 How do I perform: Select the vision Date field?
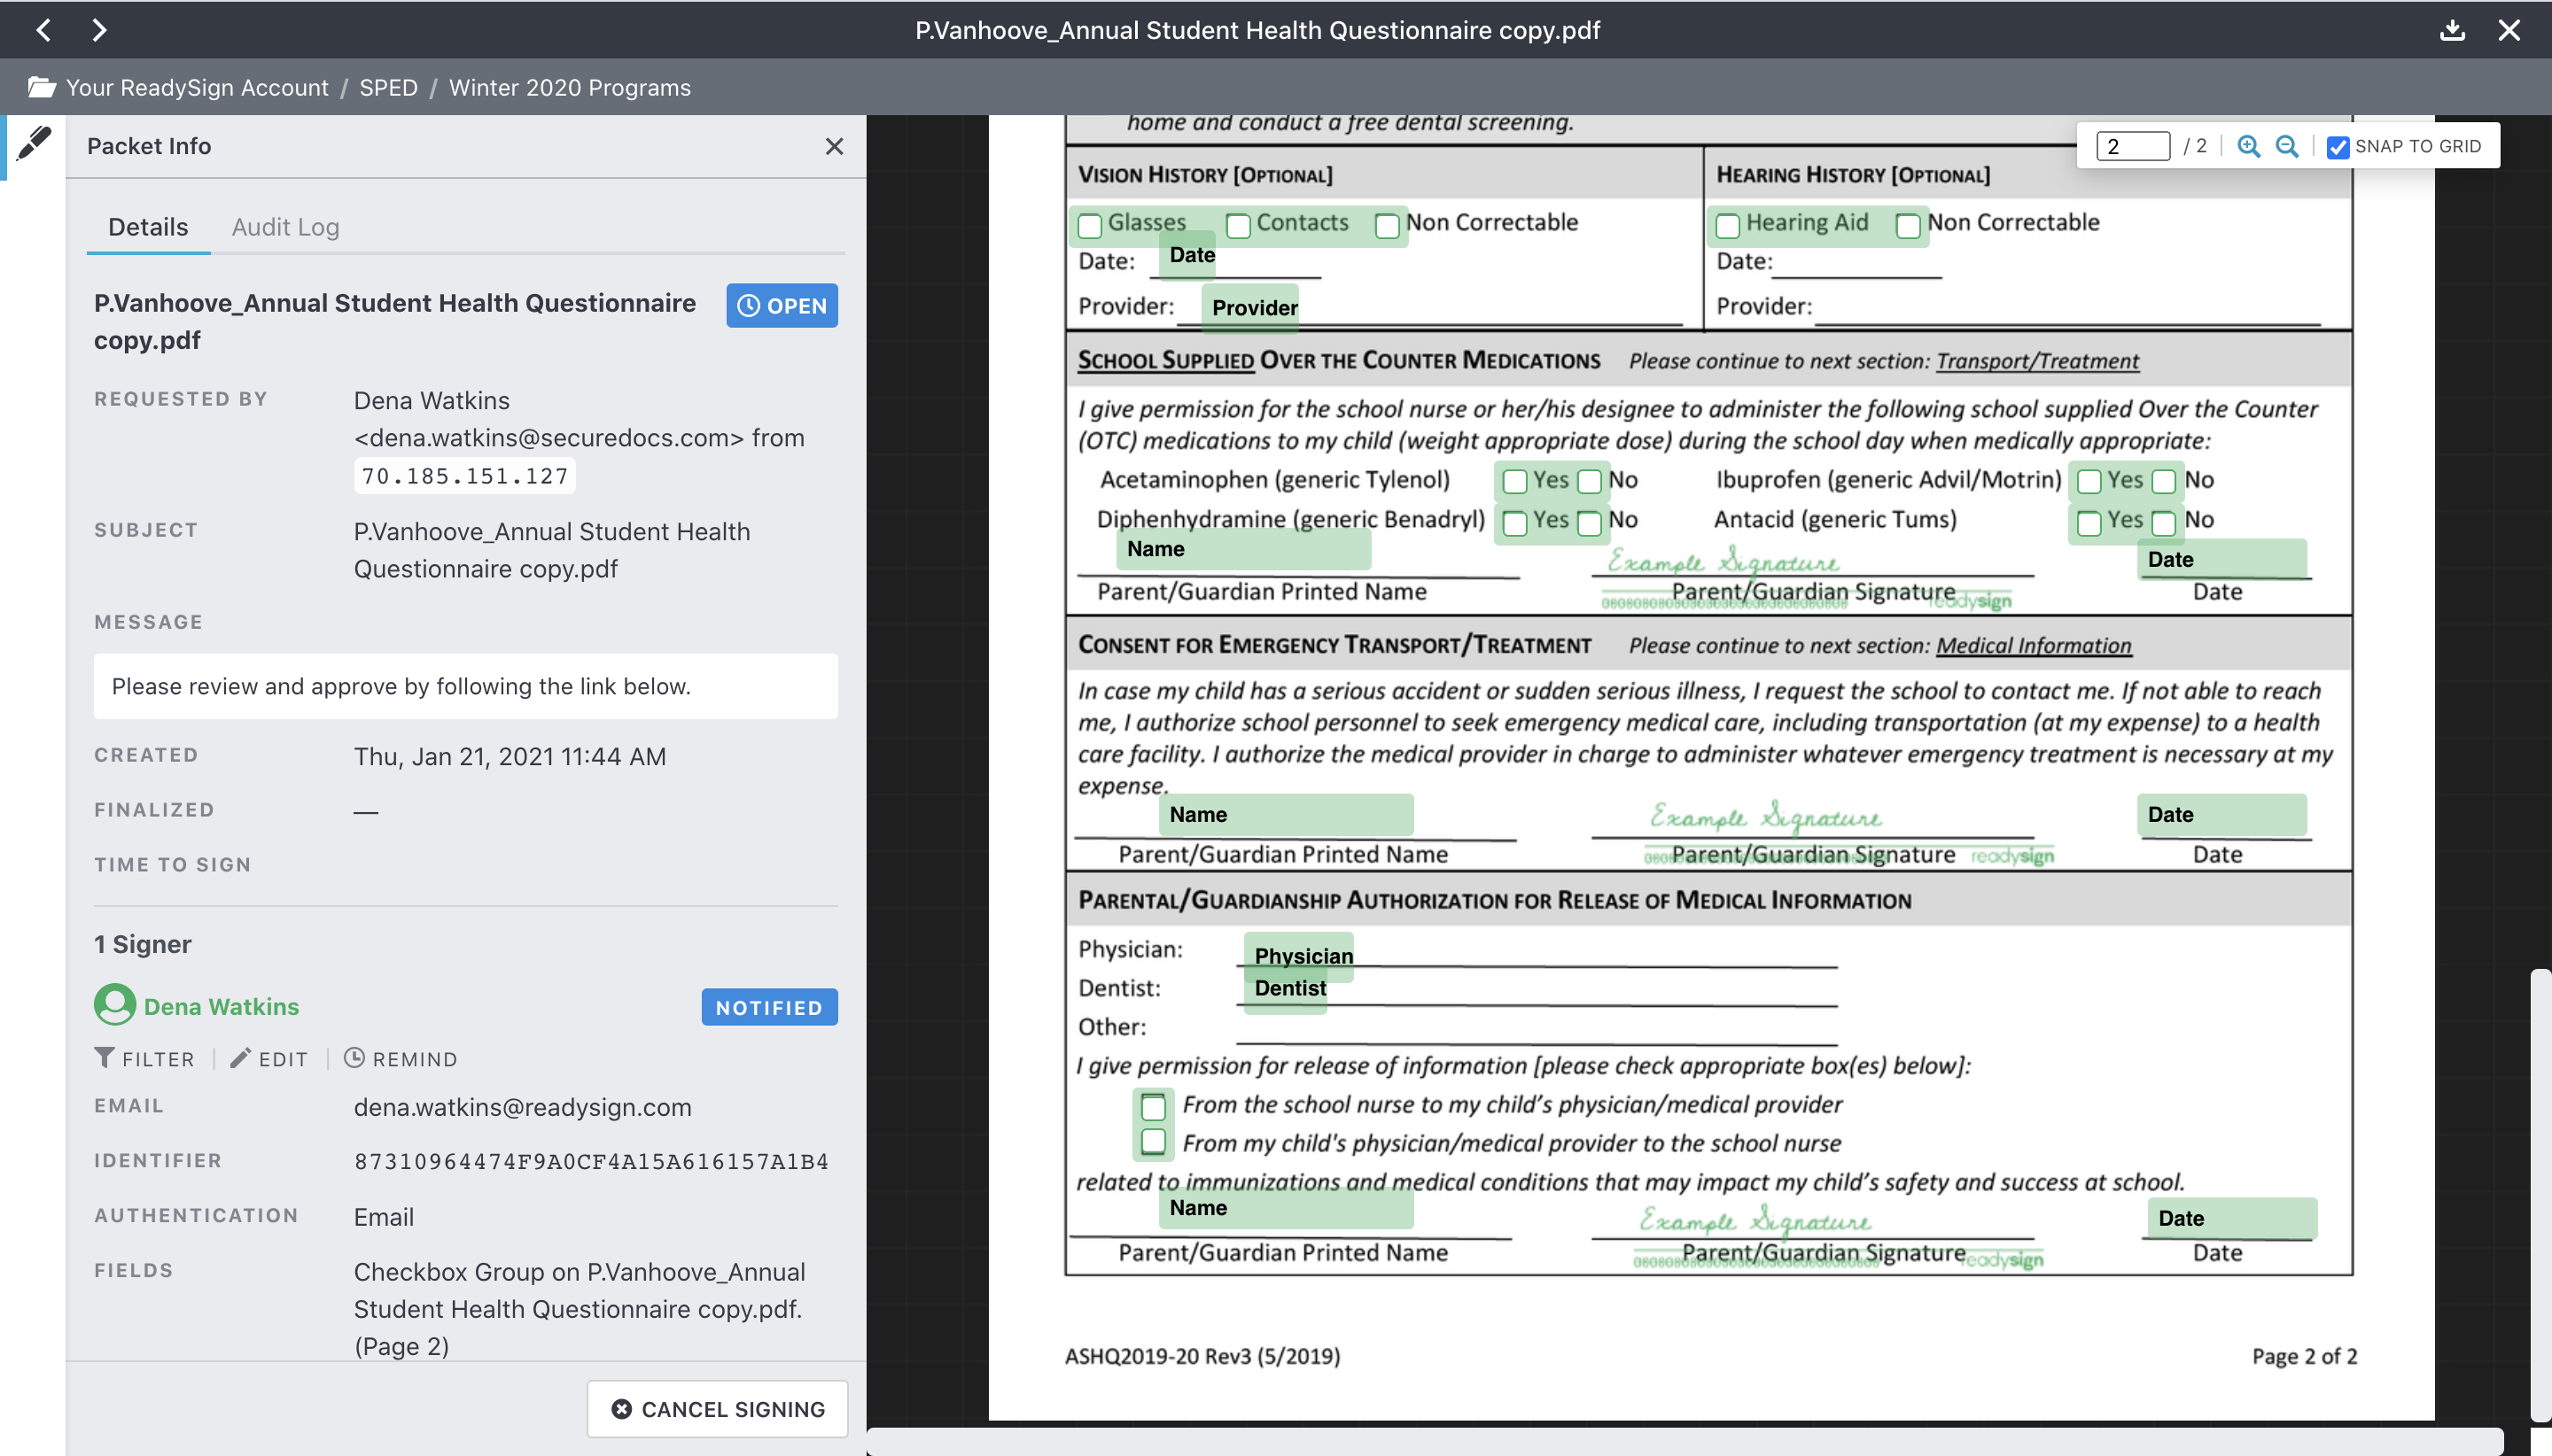[1187, 255]
